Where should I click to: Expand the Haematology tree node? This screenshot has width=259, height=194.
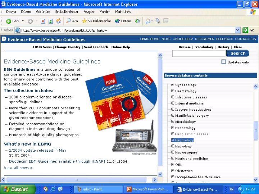173,91
